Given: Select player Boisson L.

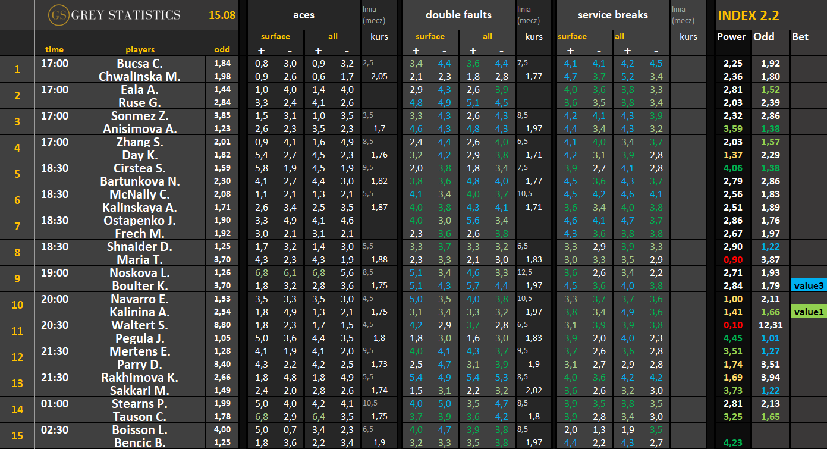Looking at the screenshot, I should tap(140, 430).
